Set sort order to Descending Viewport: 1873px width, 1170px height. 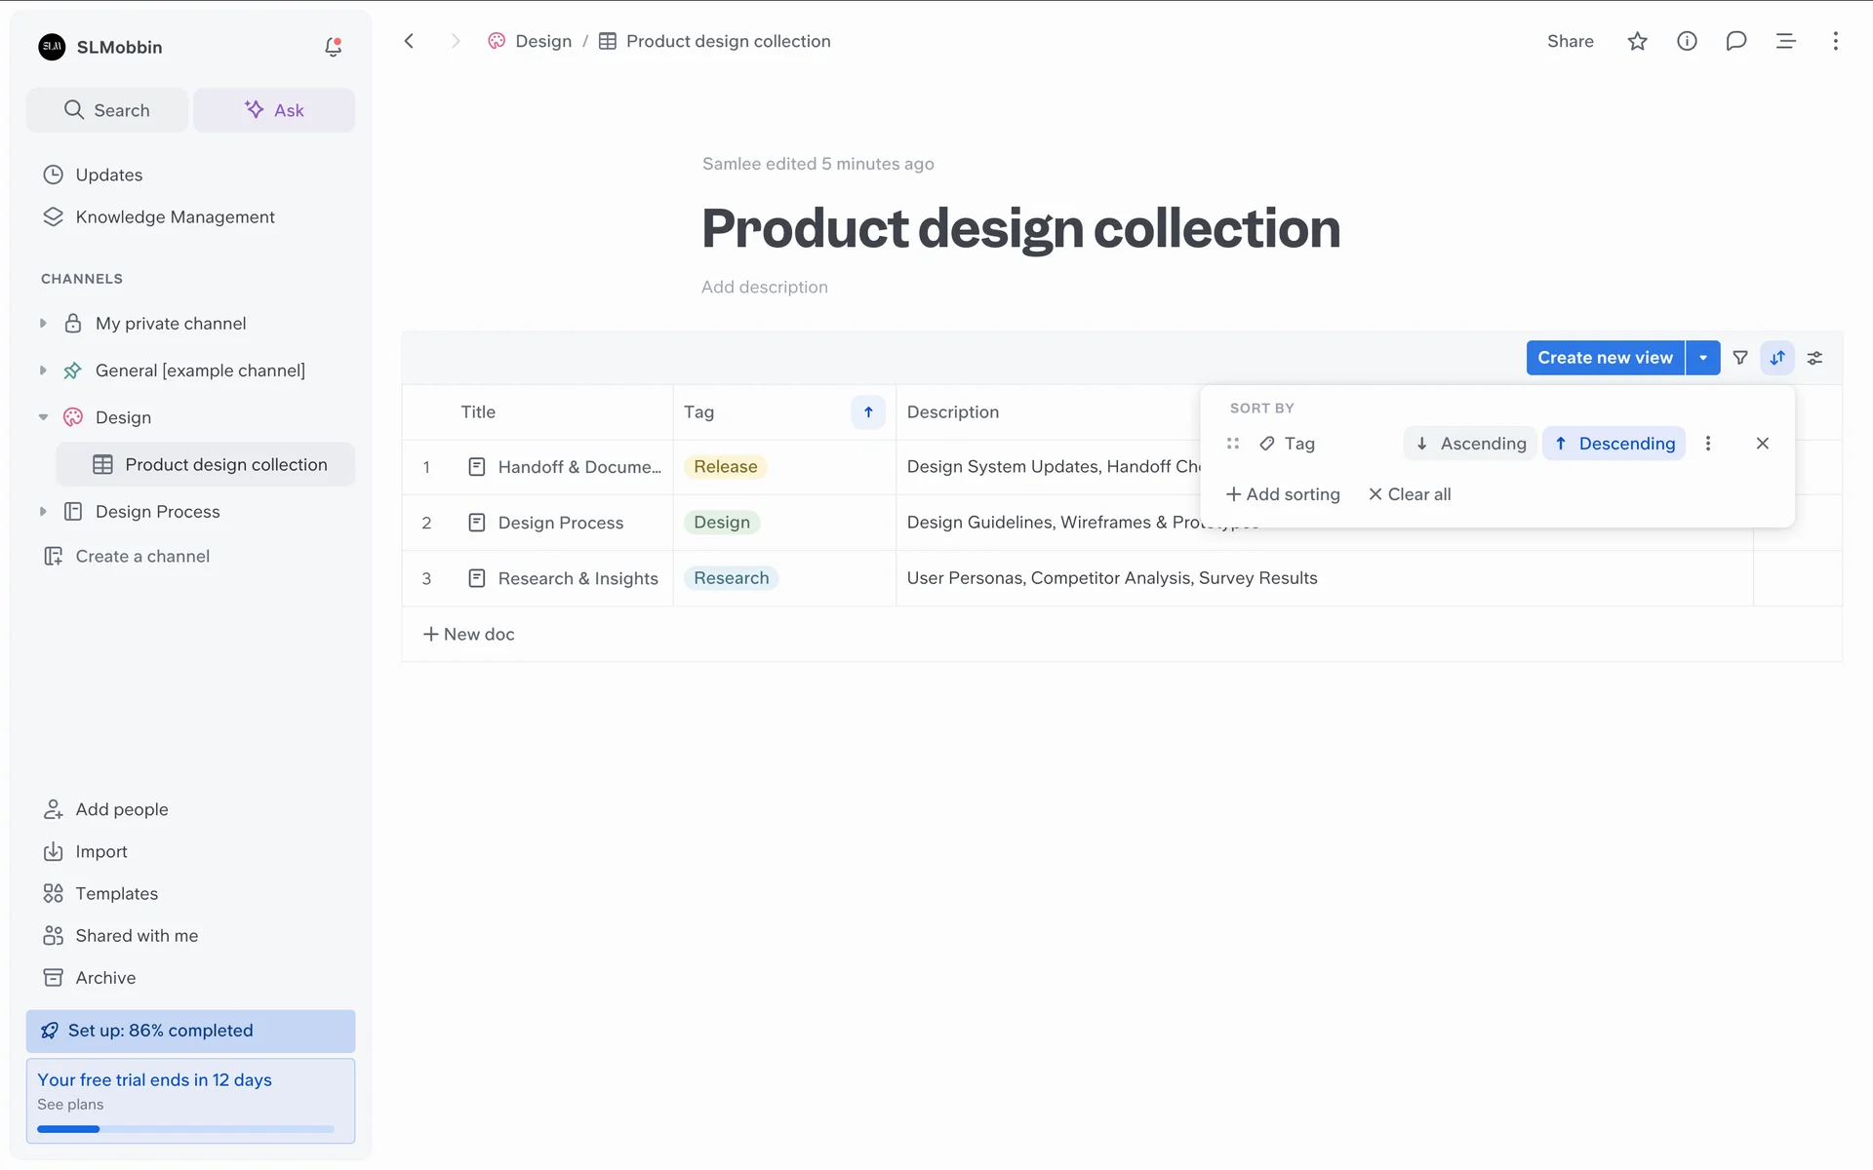(1614, 444)
